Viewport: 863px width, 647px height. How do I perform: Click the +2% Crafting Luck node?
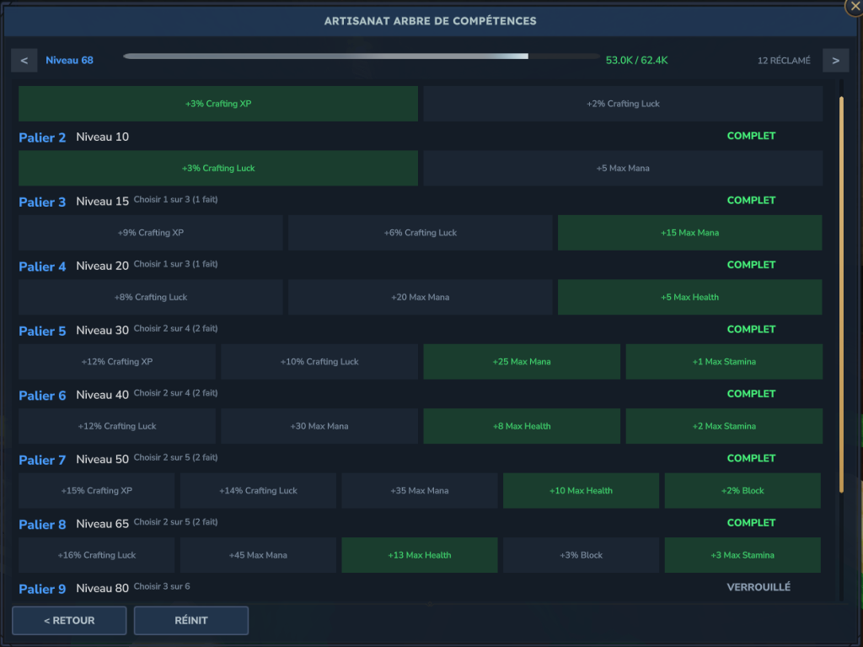(x=622, y=103)
